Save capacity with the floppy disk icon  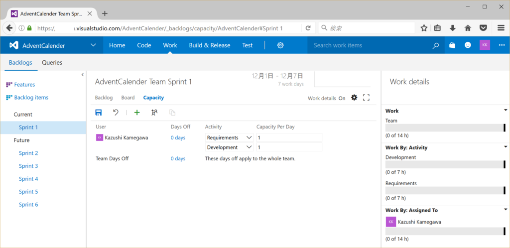(99, 113)
